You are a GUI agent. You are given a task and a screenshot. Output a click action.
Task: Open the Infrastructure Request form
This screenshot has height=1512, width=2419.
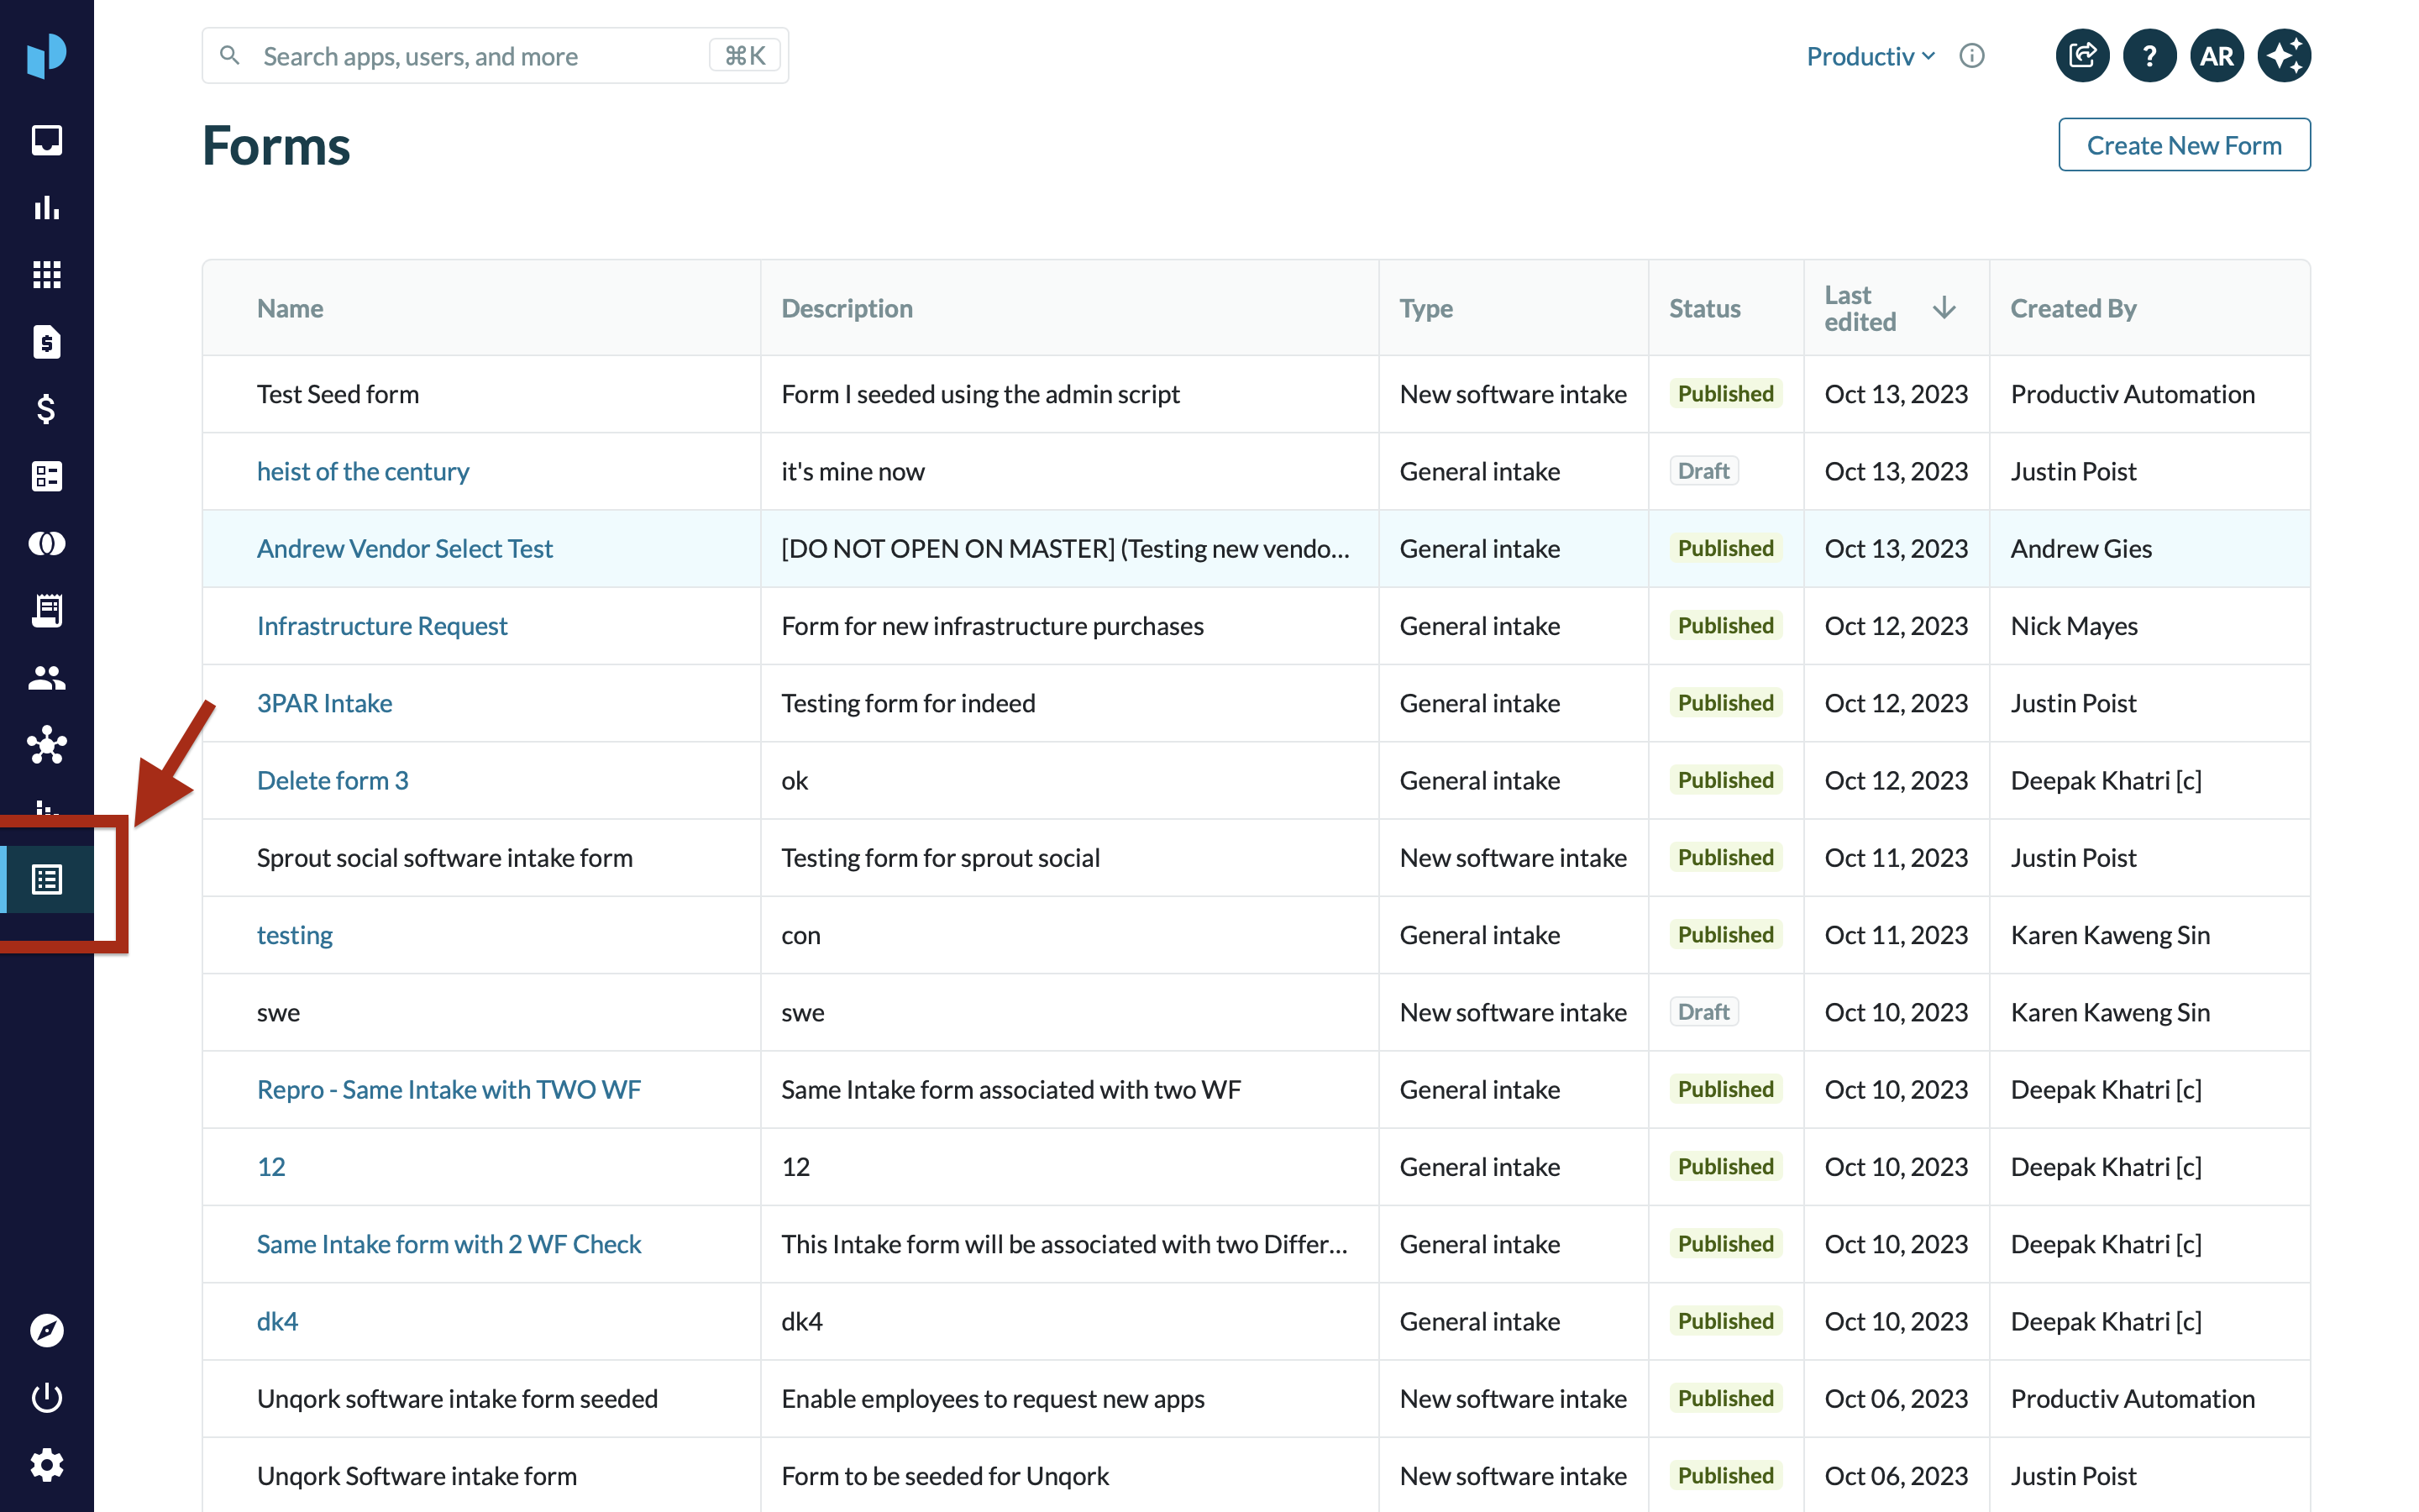click(x=382, y=625)
